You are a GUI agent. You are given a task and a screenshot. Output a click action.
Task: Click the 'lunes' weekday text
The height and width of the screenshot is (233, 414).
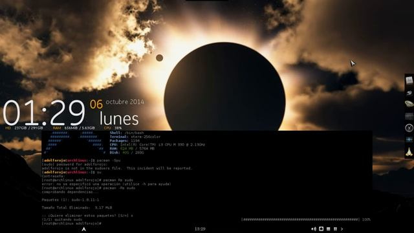click(119, 118)
